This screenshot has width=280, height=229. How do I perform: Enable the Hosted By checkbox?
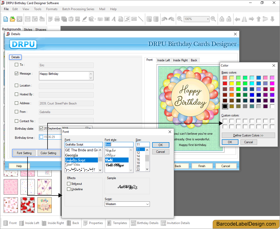tap(16, 94)
